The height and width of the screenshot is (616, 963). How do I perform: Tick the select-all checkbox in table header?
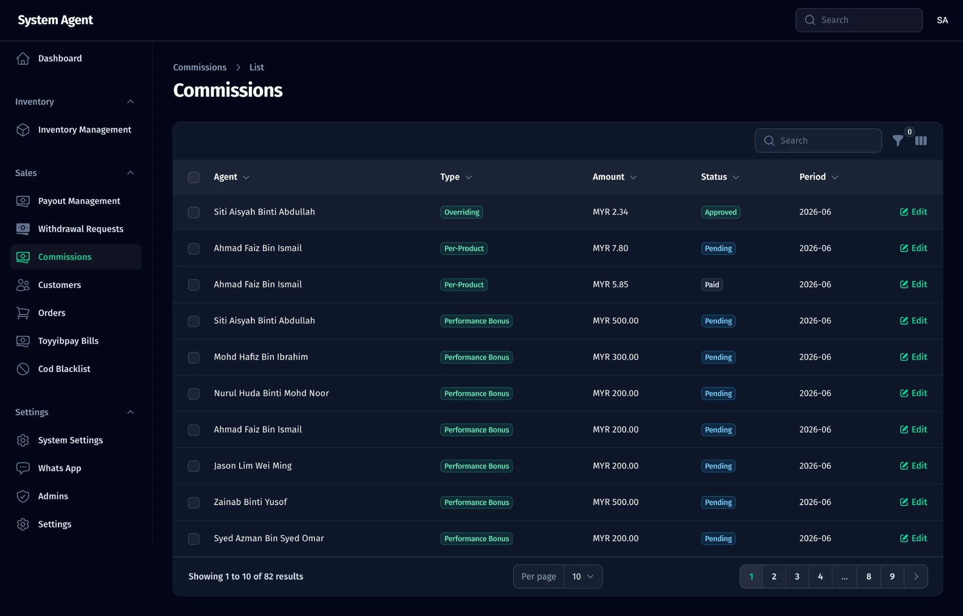pos(193,177)
